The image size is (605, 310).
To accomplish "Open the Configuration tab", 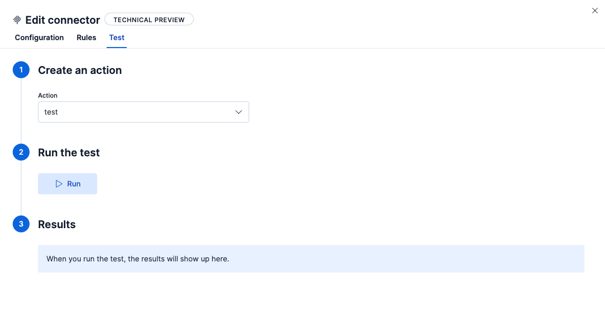I will click(39, 37).
